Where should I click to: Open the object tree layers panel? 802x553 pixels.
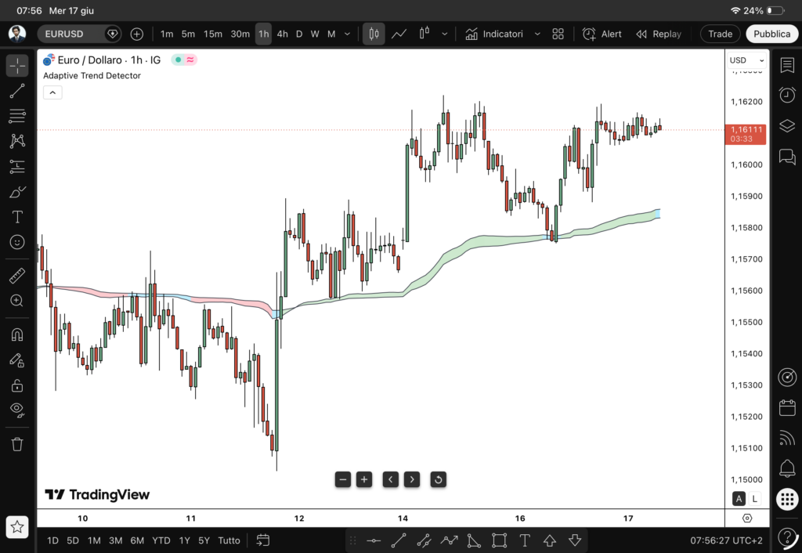click(x=787, y=126)
